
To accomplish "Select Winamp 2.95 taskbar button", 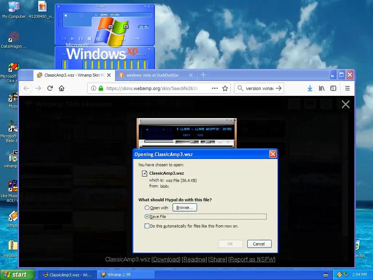I will tap(126, 275).
